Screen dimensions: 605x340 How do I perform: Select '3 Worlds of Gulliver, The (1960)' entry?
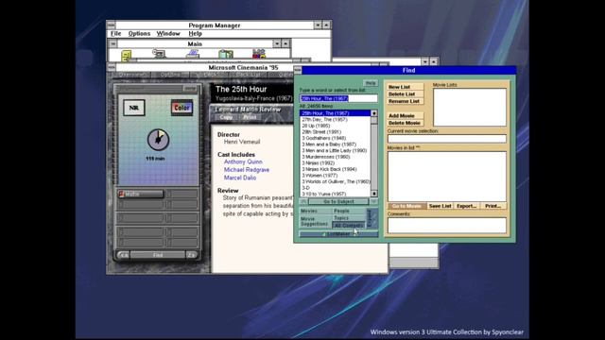coord(336,181)
